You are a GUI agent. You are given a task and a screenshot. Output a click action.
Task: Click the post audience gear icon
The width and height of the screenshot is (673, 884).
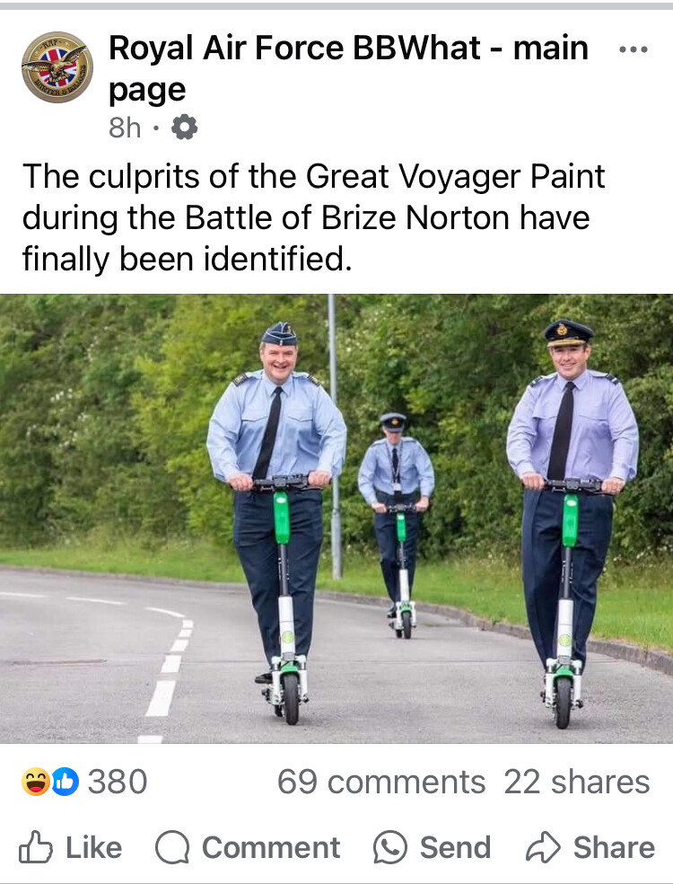click(184, 128)
